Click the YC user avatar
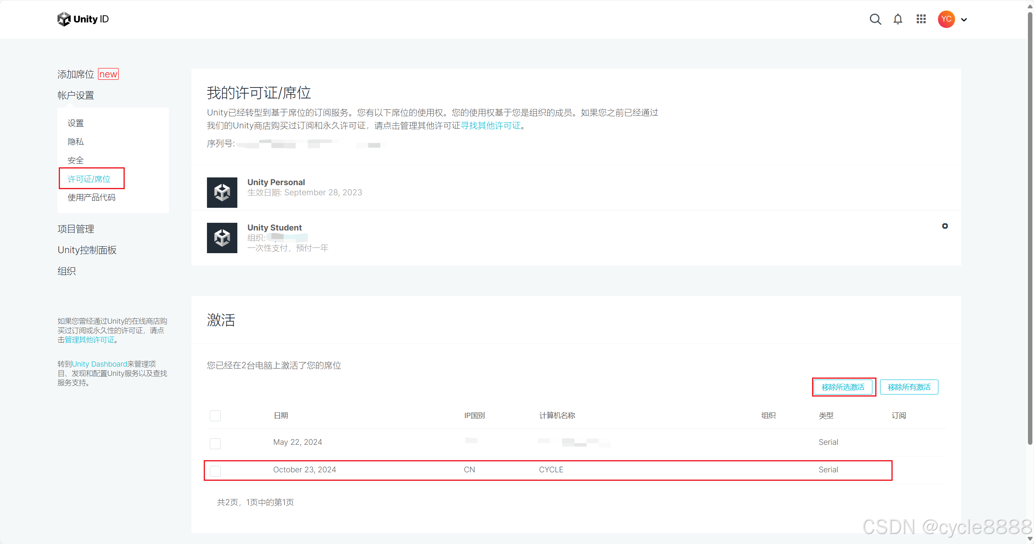Image resolution: width=1034 pixels, height=544 pixels. coord(946,19)
